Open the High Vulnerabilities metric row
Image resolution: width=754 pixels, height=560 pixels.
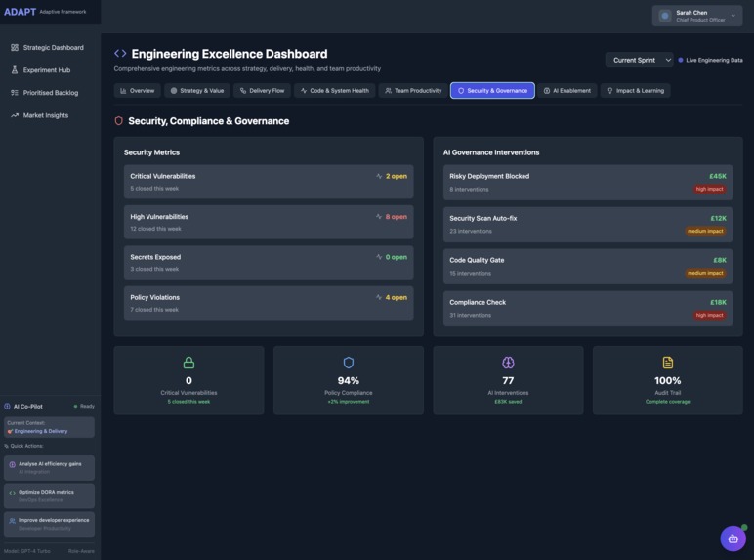pos(269,222)
